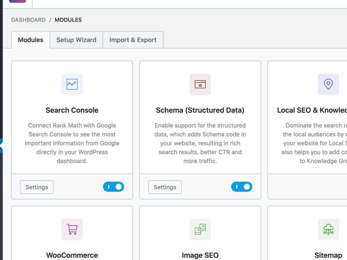Click the Schema star window icon
347x260 pixels.
(x=200, y=84)
